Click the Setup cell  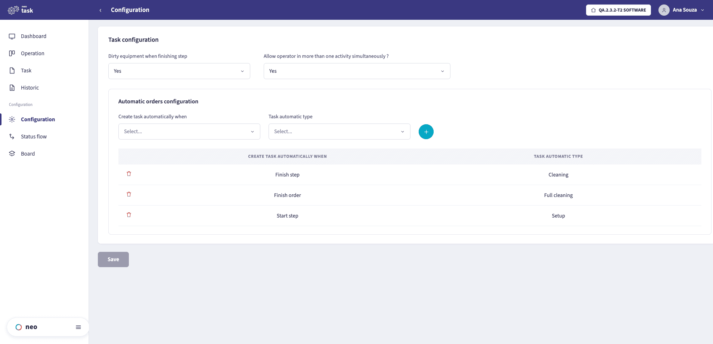(558, 216)
